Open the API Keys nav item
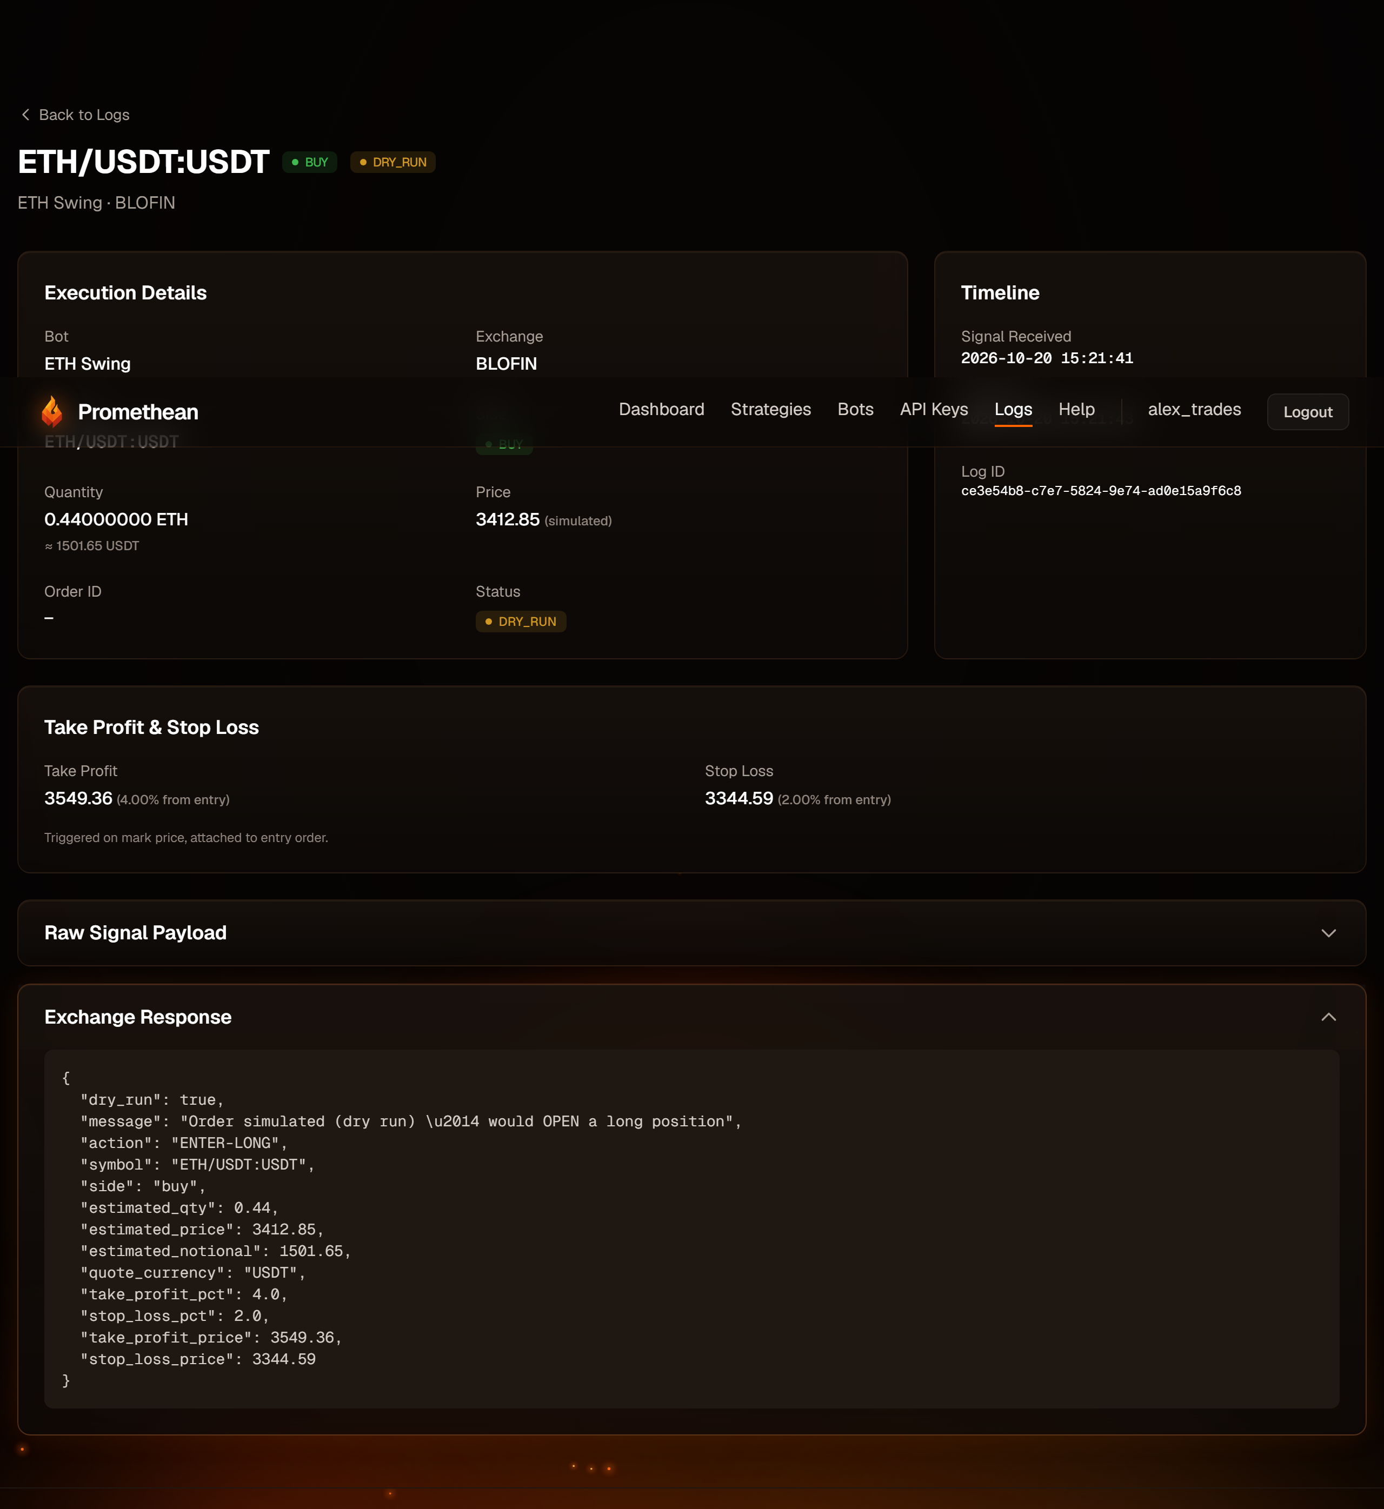1384x1509 pixels. [934, 410]
